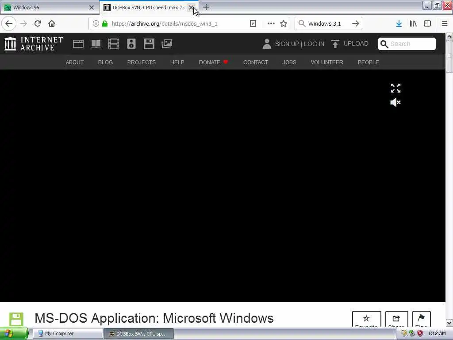Go back with the browser back arrow
Screen dimensions: 453x340
[9, 24]
